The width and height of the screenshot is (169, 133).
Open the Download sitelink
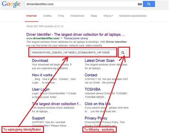point(40,61)
